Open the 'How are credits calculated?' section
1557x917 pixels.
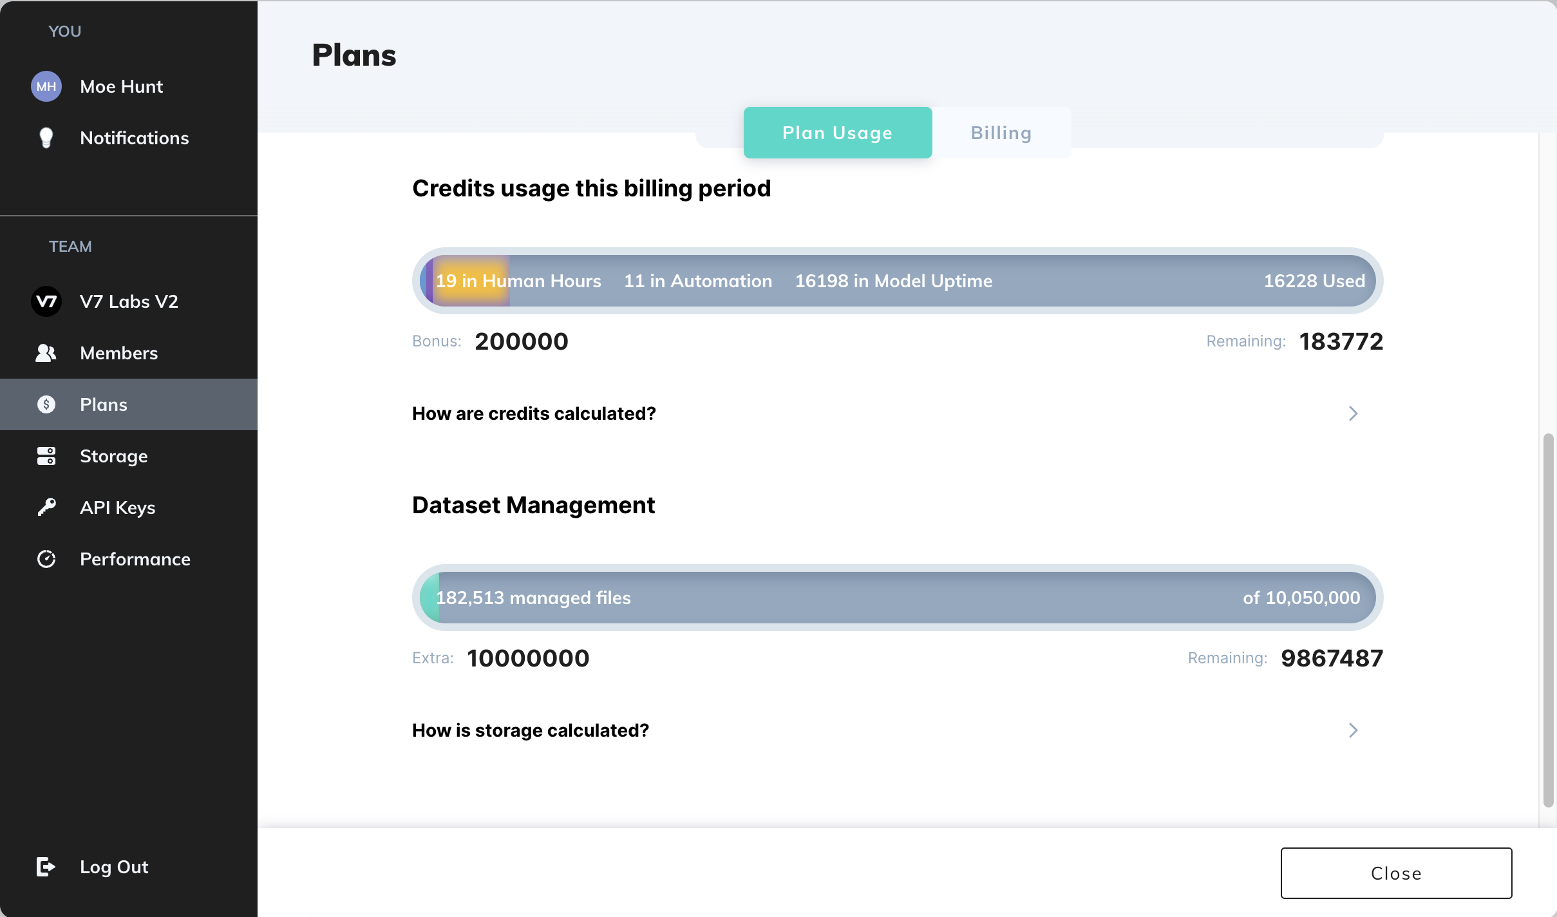pos(534,413)
